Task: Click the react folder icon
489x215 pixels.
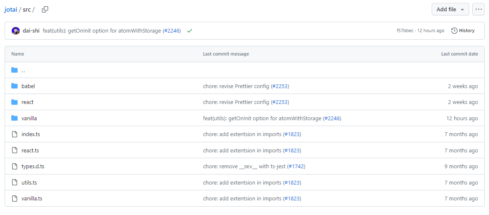Action: pos(14,102)
